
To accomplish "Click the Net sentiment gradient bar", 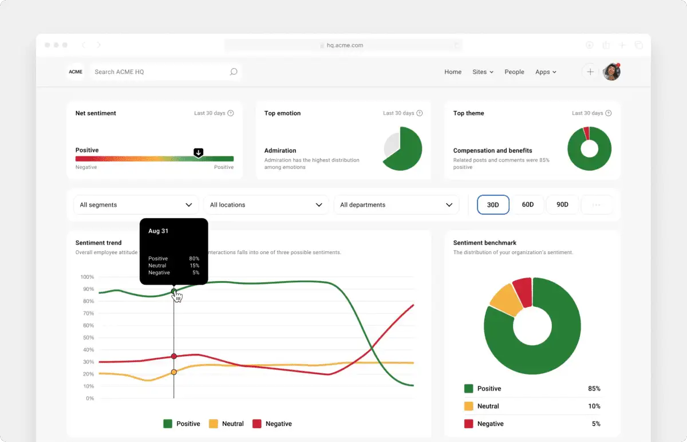I will click(155, 159).
